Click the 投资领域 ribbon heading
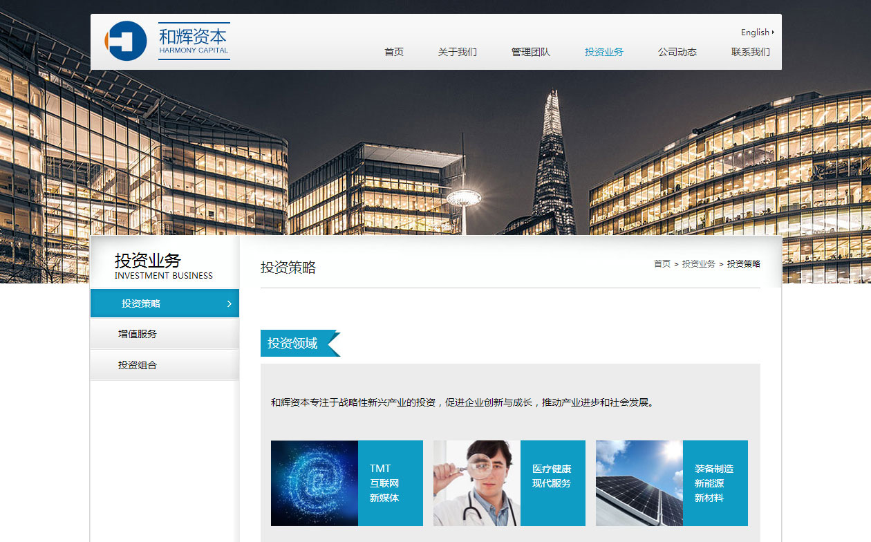Image resolution: width=871 pixels, height=542 pixels. pos(300,343)
